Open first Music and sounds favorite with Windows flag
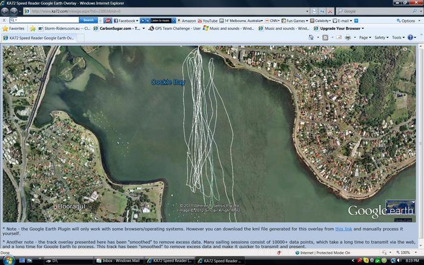424x265 pixels. coord(229,28)
